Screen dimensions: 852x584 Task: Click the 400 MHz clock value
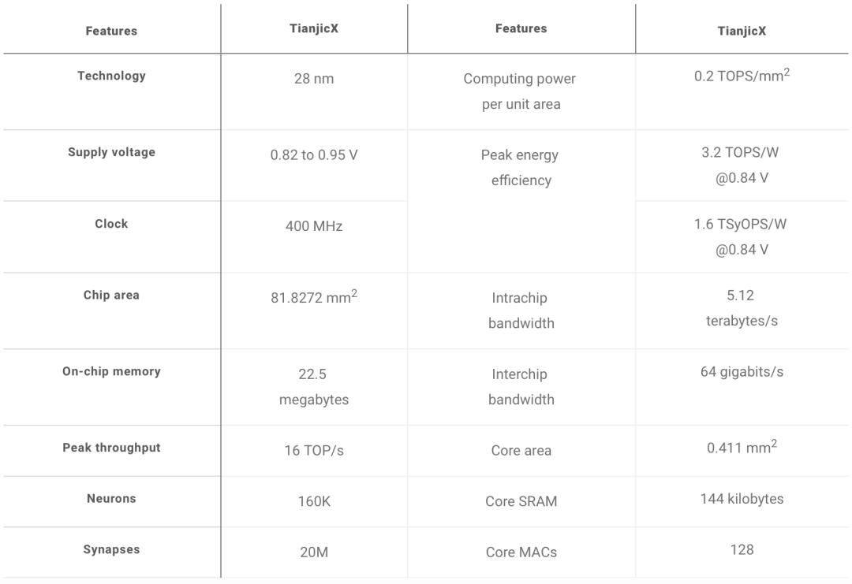(313, 226)
